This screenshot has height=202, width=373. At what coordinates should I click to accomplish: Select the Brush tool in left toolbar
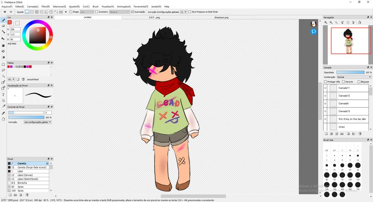[x=3, y=20]
